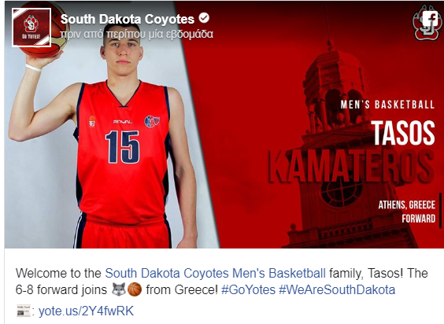The width and height of the screenshot is (444, 324).
Task: Click the #GoYotes hashtag
Action: 248,289
